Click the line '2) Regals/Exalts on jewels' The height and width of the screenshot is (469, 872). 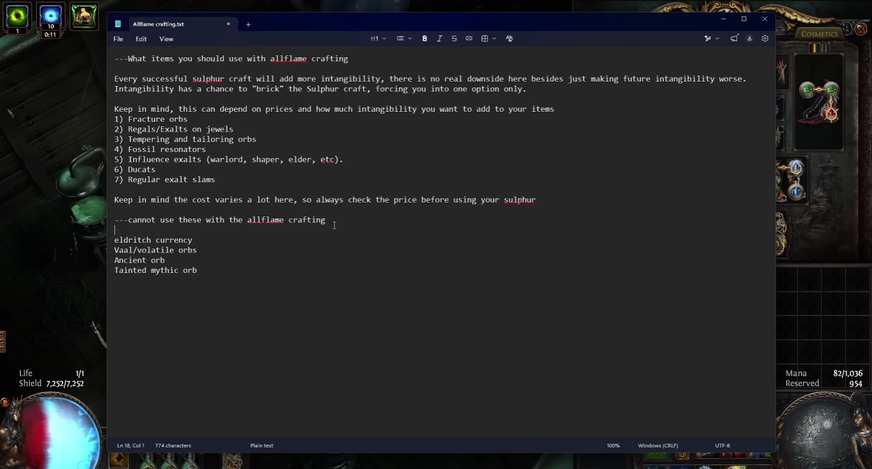coord(174,129)
